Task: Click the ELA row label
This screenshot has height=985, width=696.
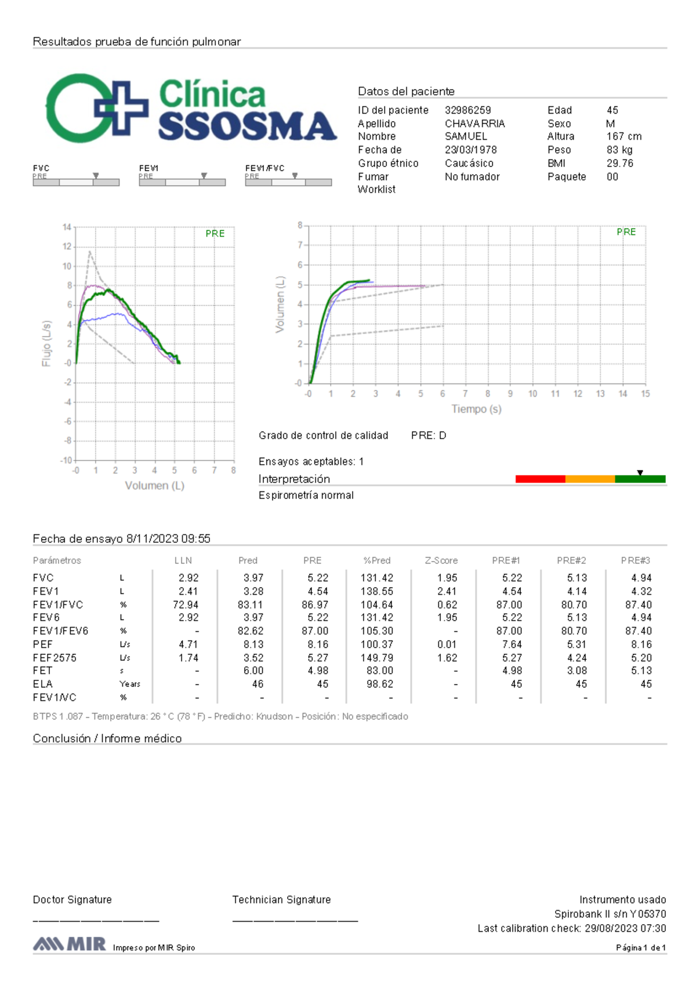Action: tap(43, 684)
